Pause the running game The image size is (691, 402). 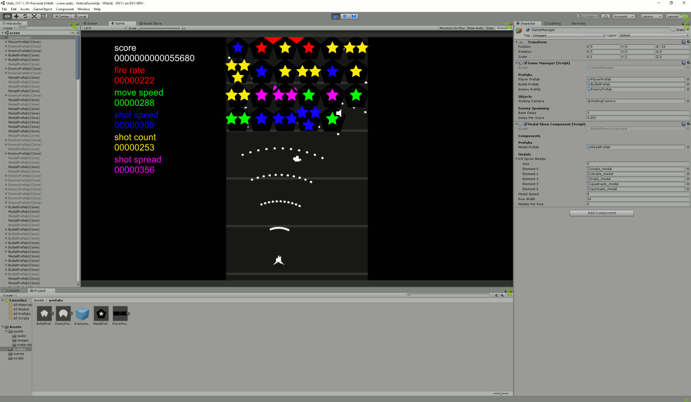(x=345, y=16)
